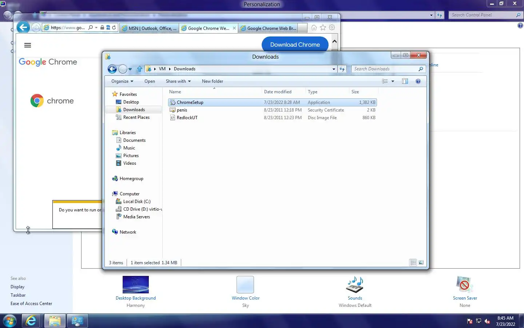Click Internet Explorer Home icon

(x=314, y=28)
